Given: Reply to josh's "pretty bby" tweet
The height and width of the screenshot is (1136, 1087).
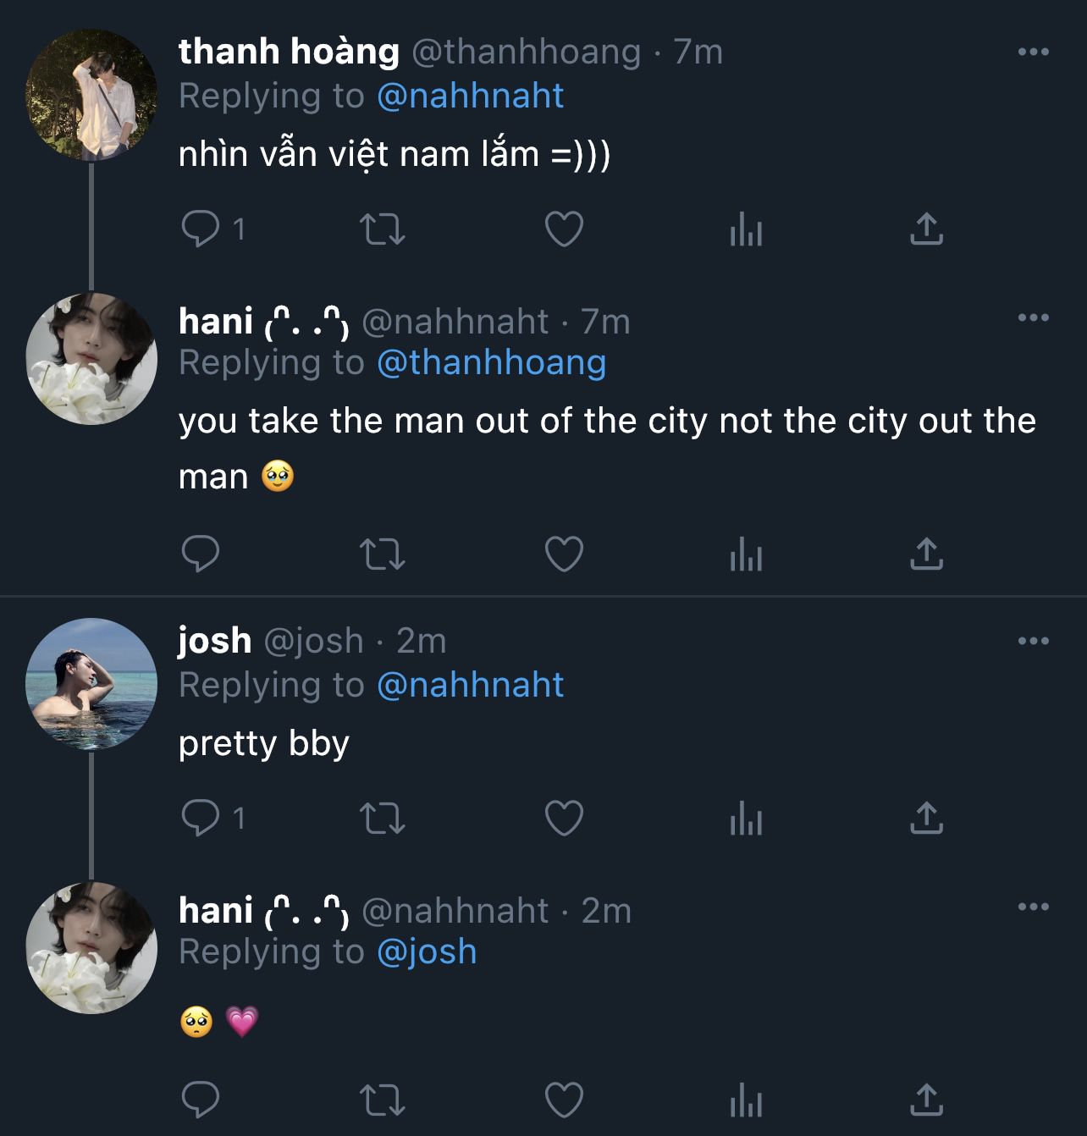Looking at the screenshot, I should 201,818.
